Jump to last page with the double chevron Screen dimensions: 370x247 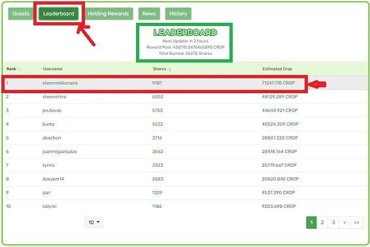356,222
